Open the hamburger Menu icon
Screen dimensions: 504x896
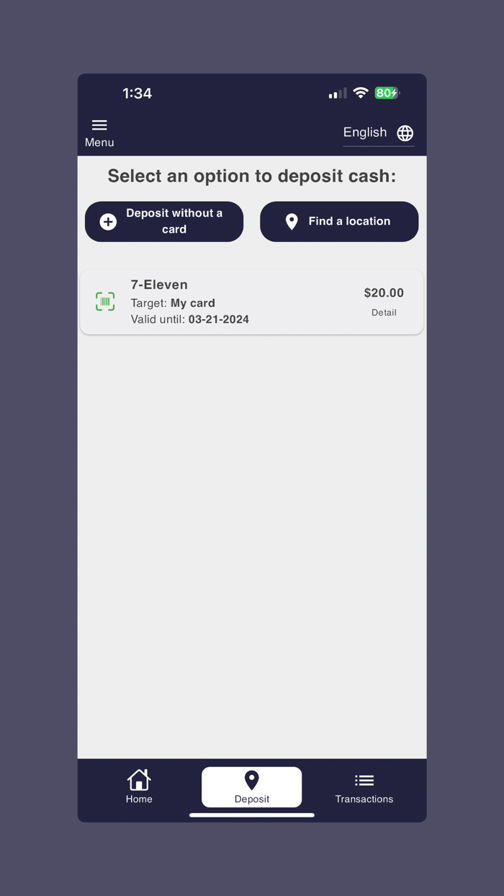pyautogui.click(x=99, y=125)
